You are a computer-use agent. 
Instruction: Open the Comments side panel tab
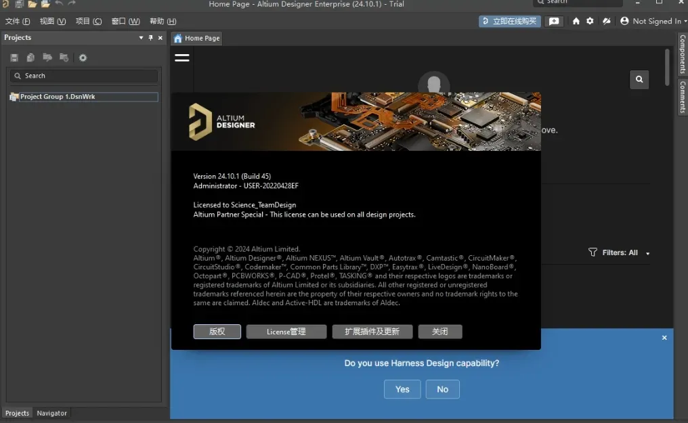pyautogui.click(x=683, y=97)
